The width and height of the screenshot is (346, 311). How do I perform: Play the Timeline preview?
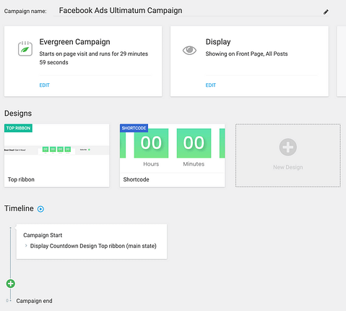click(40, 209)
